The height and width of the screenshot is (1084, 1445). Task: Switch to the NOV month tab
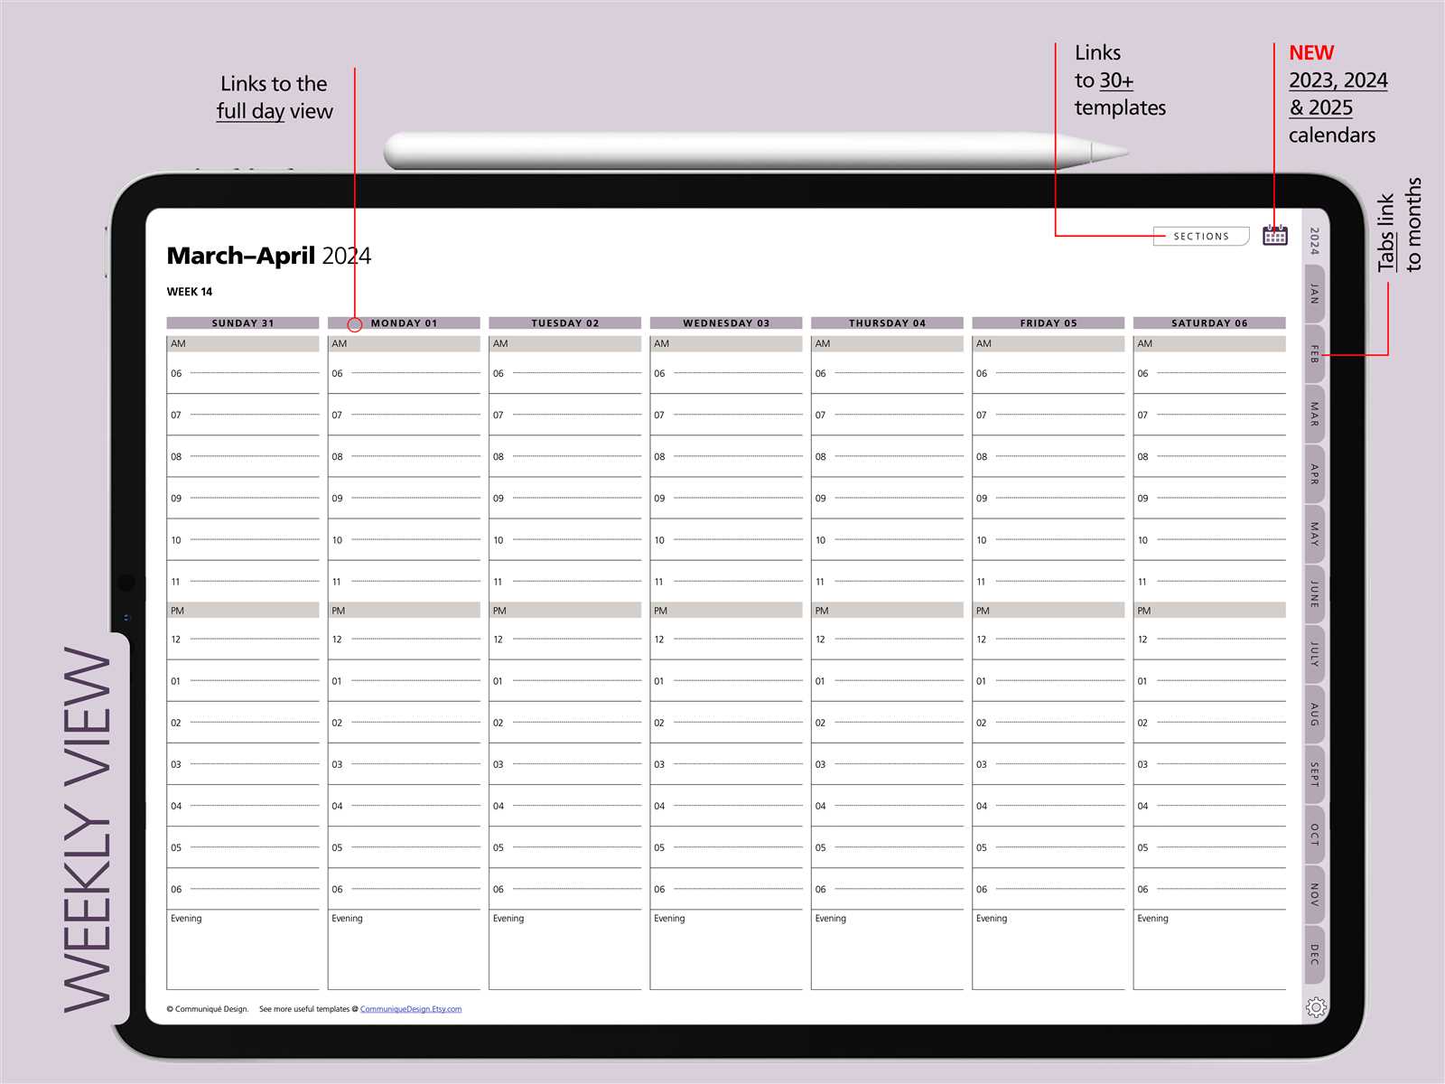click(x=1315, y=894)
